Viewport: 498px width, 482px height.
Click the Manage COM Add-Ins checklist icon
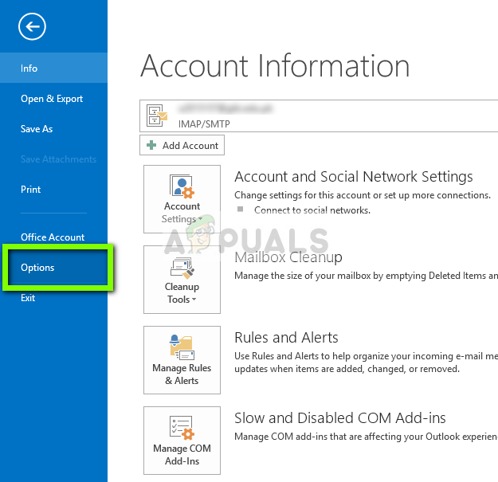tap(182, 428)
